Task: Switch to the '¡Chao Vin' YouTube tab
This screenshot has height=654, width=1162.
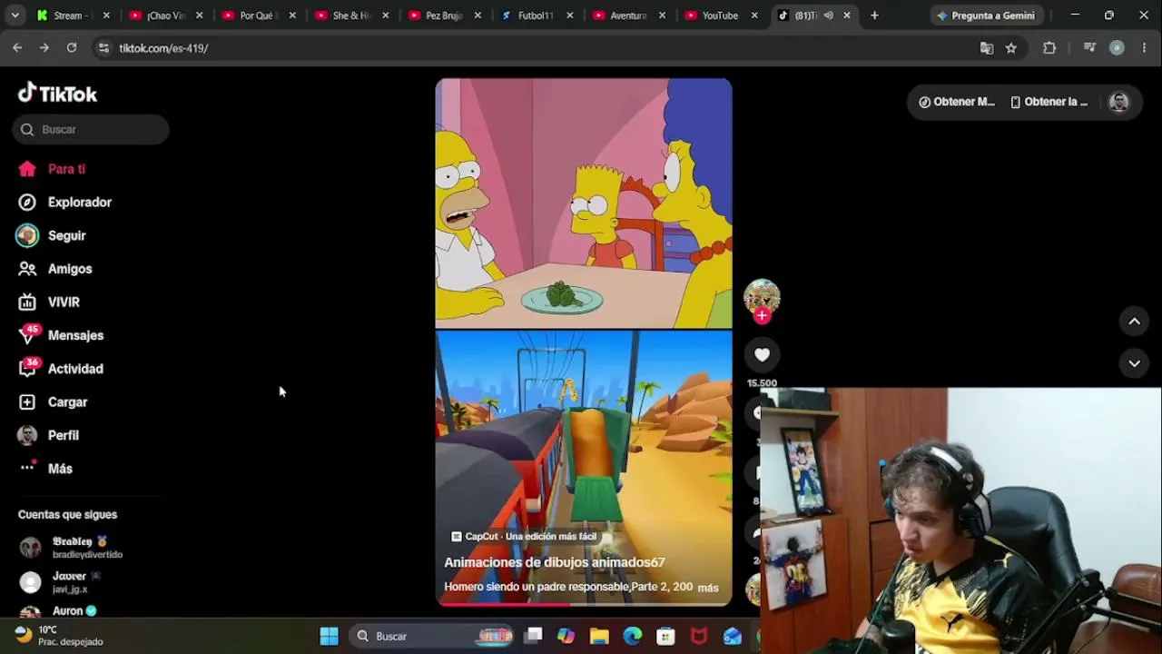Action: 165,15
